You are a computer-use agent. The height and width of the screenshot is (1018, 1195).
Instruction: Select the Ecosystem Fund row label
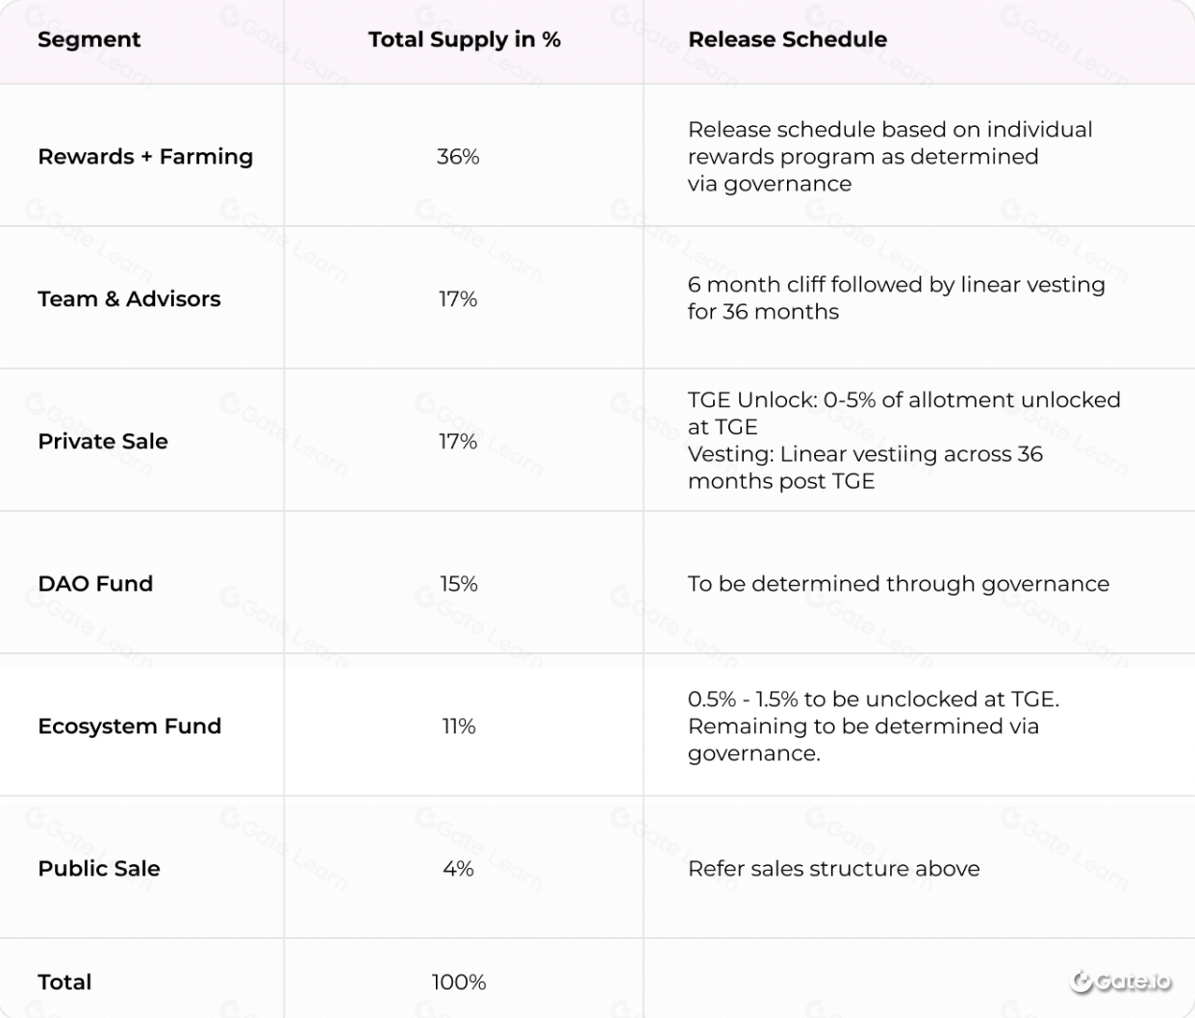(130, 725)
